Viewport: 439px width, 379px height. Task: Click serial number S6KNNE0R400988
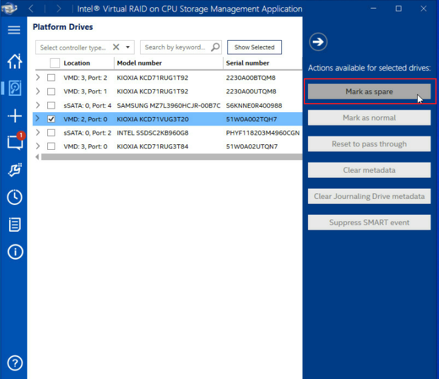click(x=254, y=106)
